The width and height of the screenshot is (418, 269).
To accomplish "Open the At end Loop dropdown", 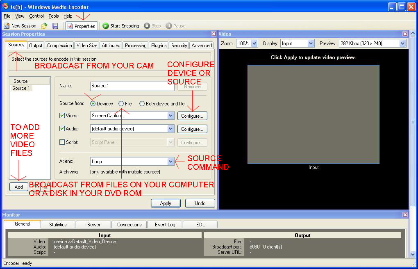I will point(170,162).
